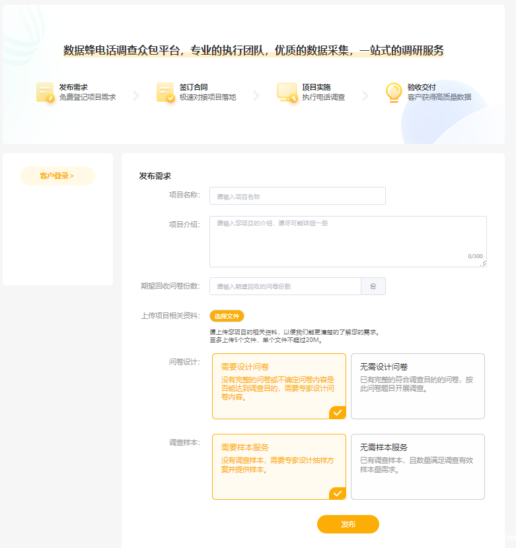Focus the 期望回收问卷份数 input field
Image resolution: width=516 pixels, height=548 pixels.
(285, 287)
